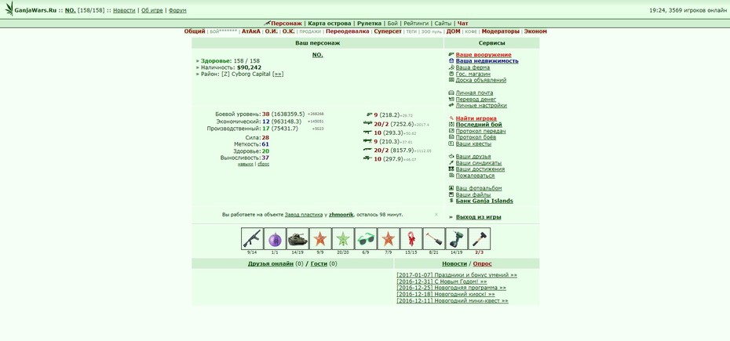Image resolution: width=730 pixels, height=341 pixels.
Task: Open the Бой menu item
Action: (x=392, y=24)
